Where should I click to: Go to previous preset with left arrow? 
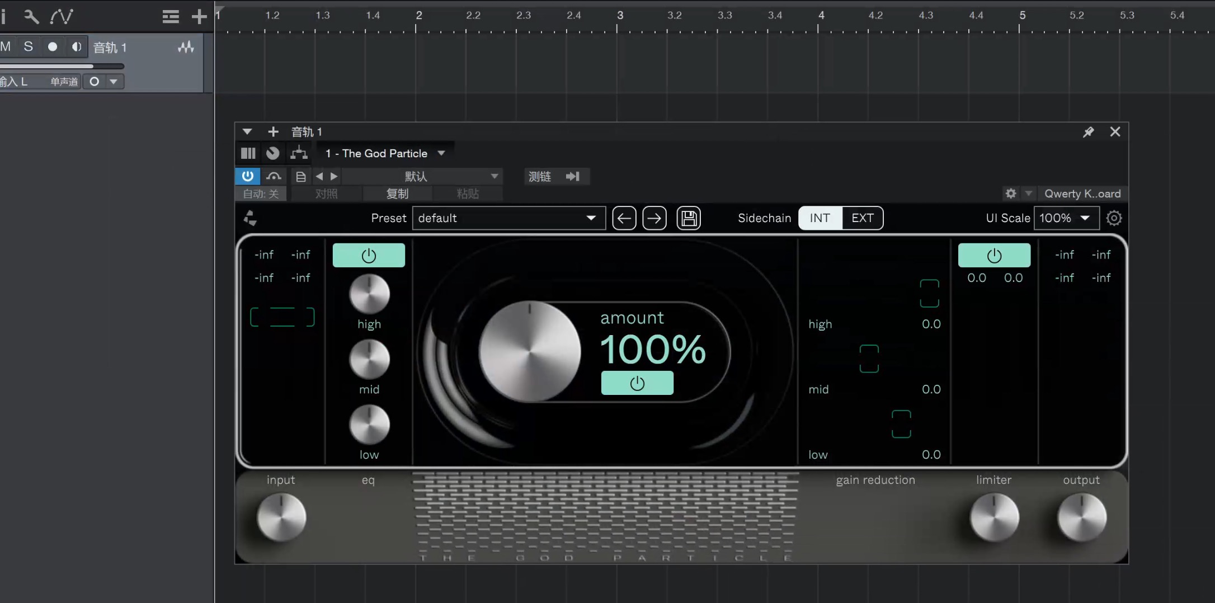point(624,218)
